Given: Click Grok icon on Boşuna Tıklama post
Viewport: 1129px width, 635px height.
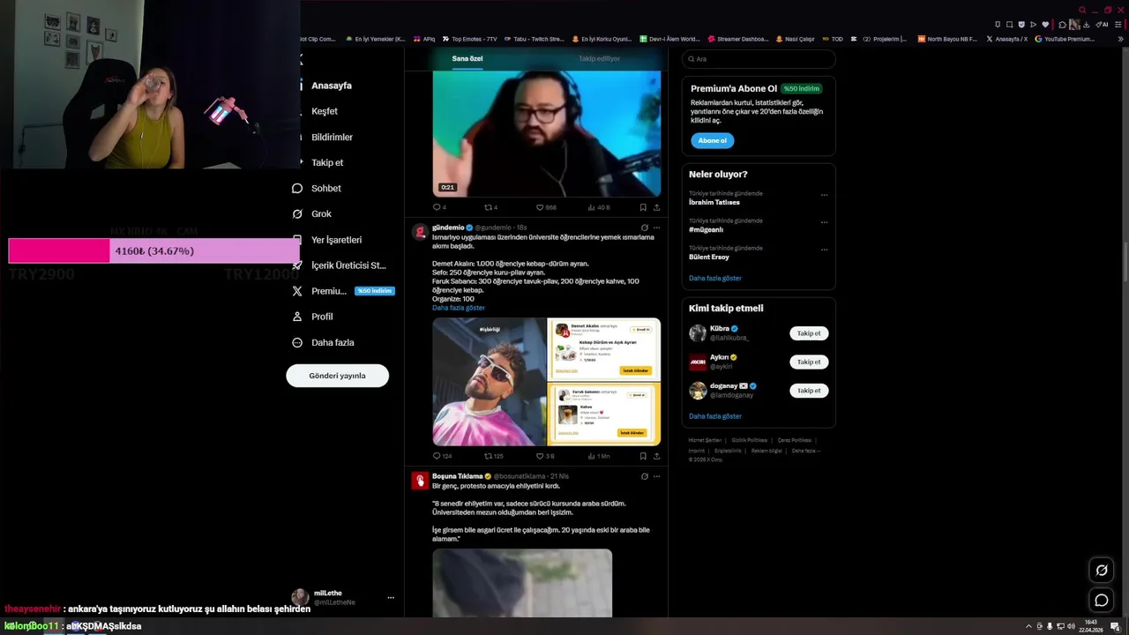Looking at the screenshot, I should click(644, 476).
